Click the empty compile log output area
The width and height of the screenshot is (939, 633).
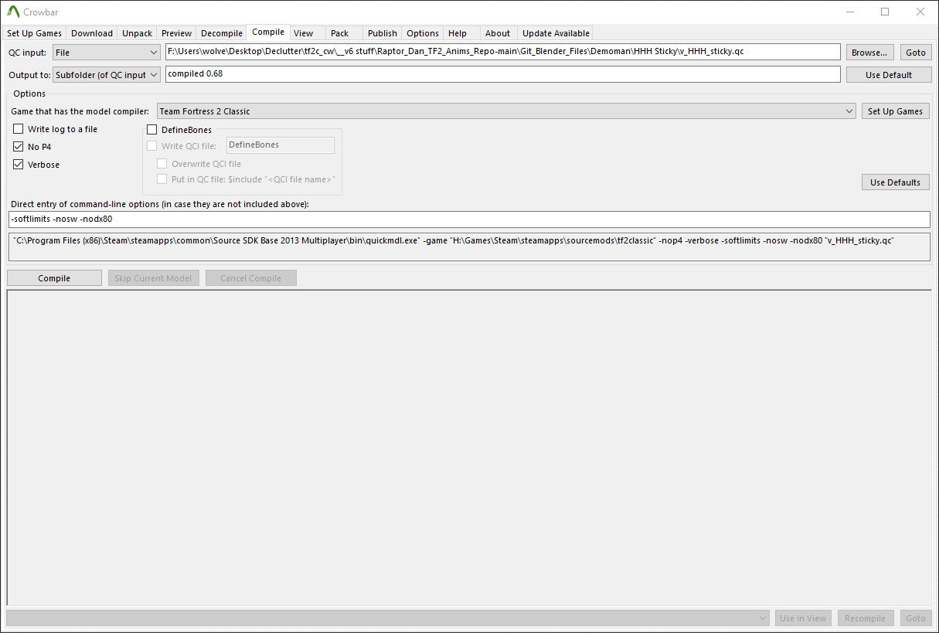pos(469,448)
